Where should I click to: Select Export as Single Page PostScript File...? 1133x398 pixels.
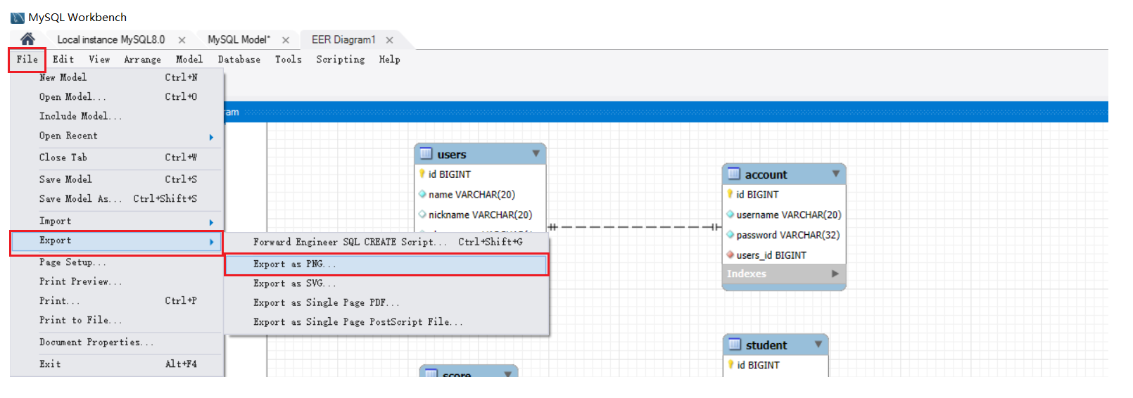(386, 322)
